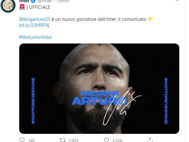
Task: Open the Welcome Arturo image
Action: click(x=99, y=89)
